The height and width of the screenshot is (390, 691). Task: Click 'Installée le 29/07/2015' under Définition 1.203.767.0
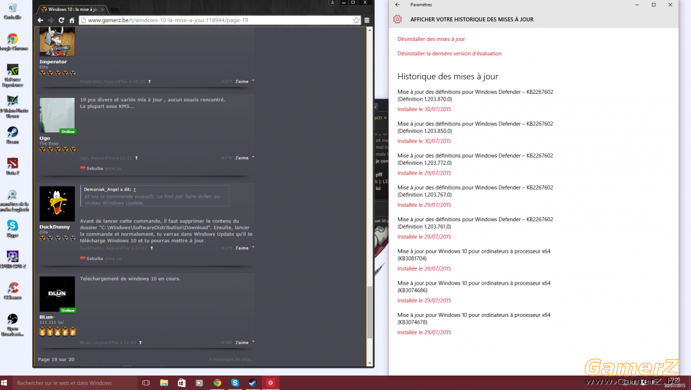[424, 205]
